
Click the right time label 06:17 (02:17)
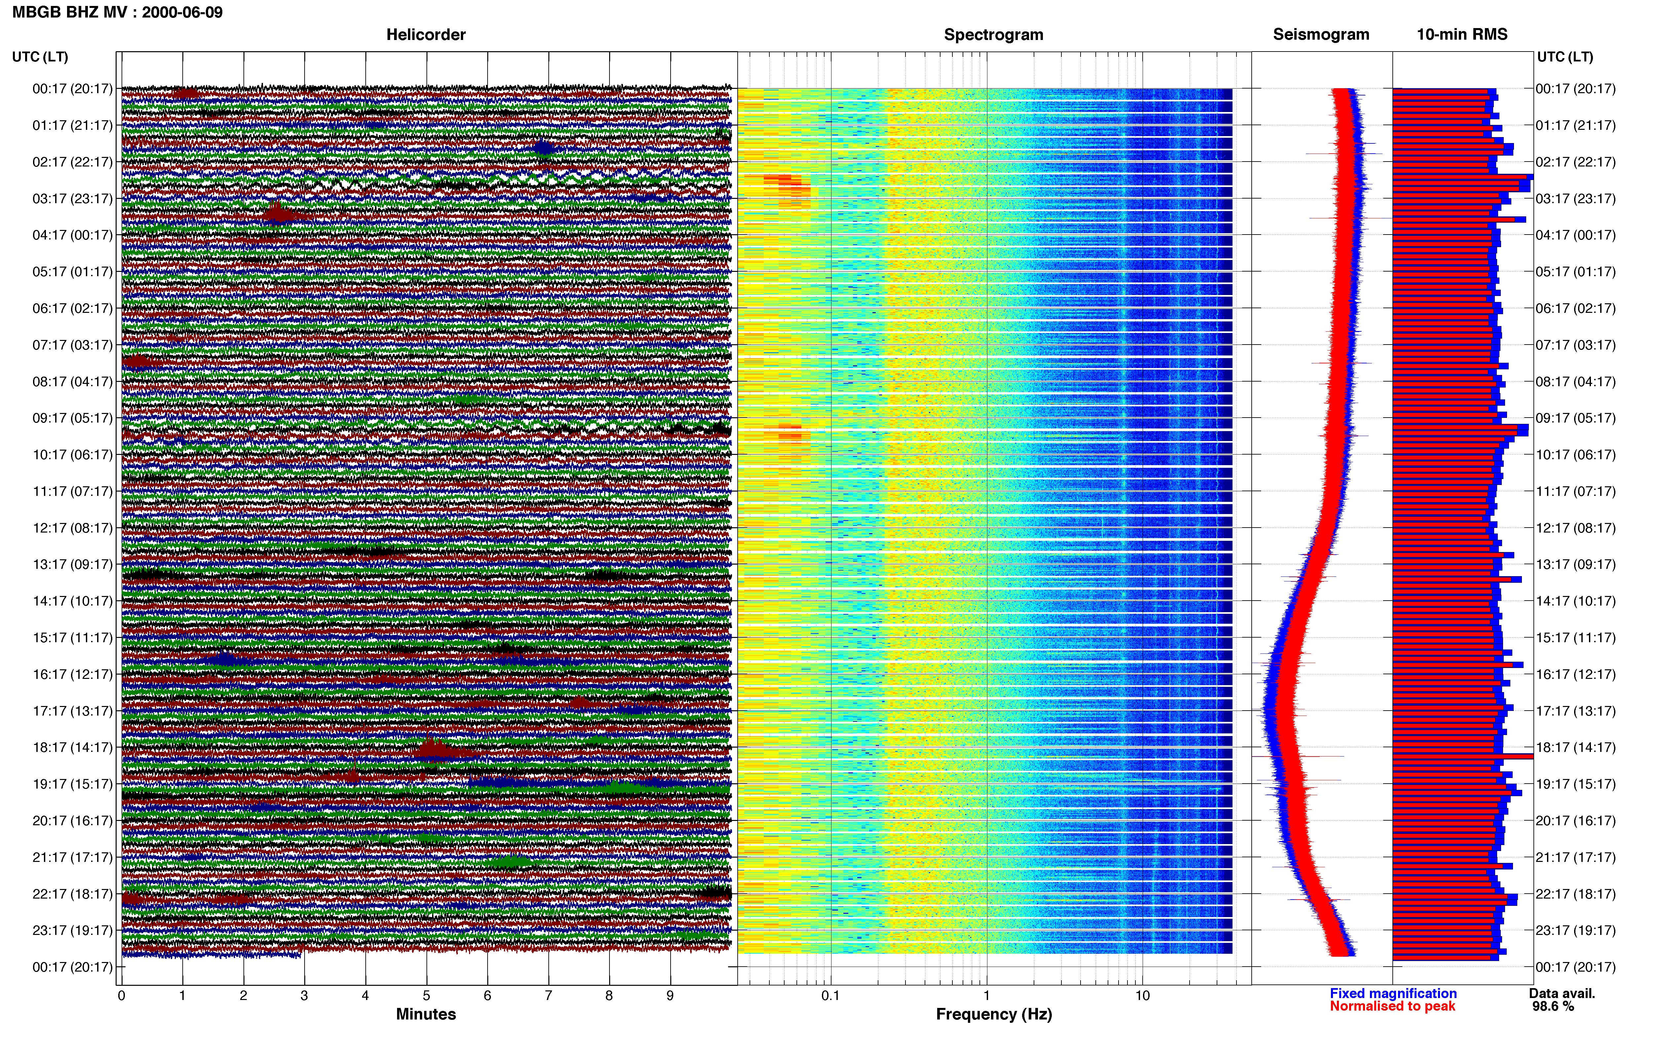tap(1576, 308)
